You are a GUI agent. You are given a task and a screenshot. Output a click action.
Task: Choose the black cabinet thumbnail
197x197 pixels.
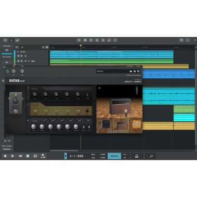[x=105, y=124]
